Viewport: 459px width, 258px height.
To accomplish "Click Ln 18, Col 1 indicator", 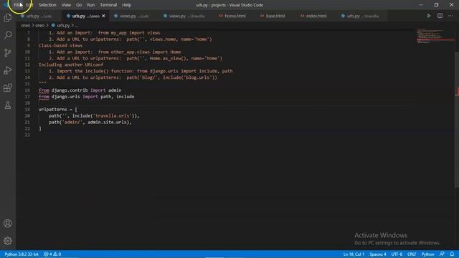I will click(x=354, y=254).
